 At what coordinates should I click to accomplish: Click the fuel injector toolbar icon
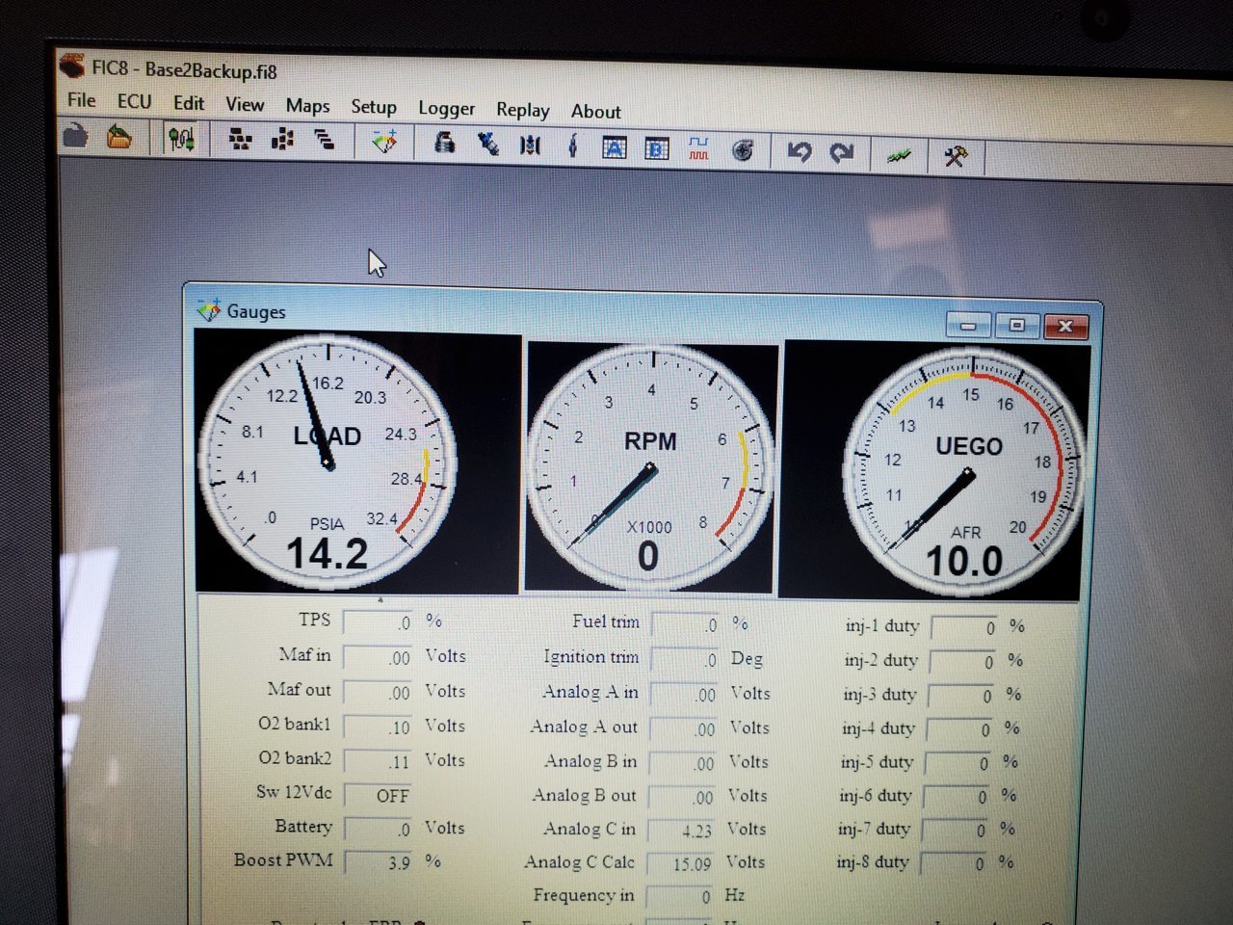pos(488,145)
